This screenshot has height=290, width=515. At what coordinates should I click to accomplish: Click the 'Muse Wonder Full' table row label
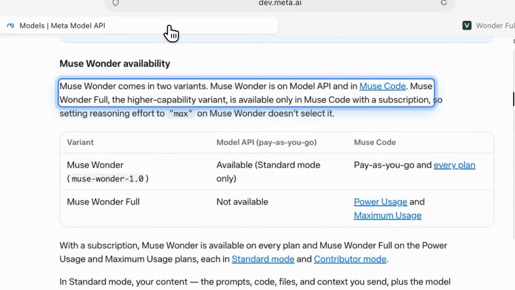pos(103,202)
